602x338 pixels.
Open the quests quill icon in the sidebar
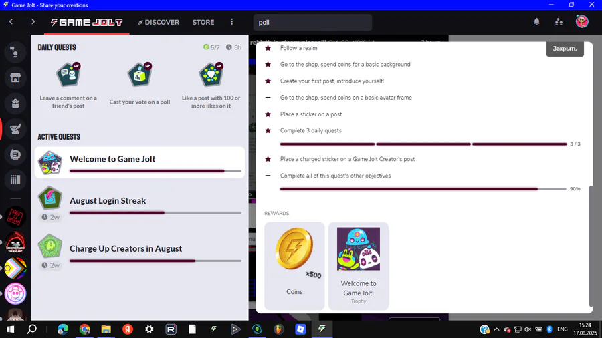(15, 129)
